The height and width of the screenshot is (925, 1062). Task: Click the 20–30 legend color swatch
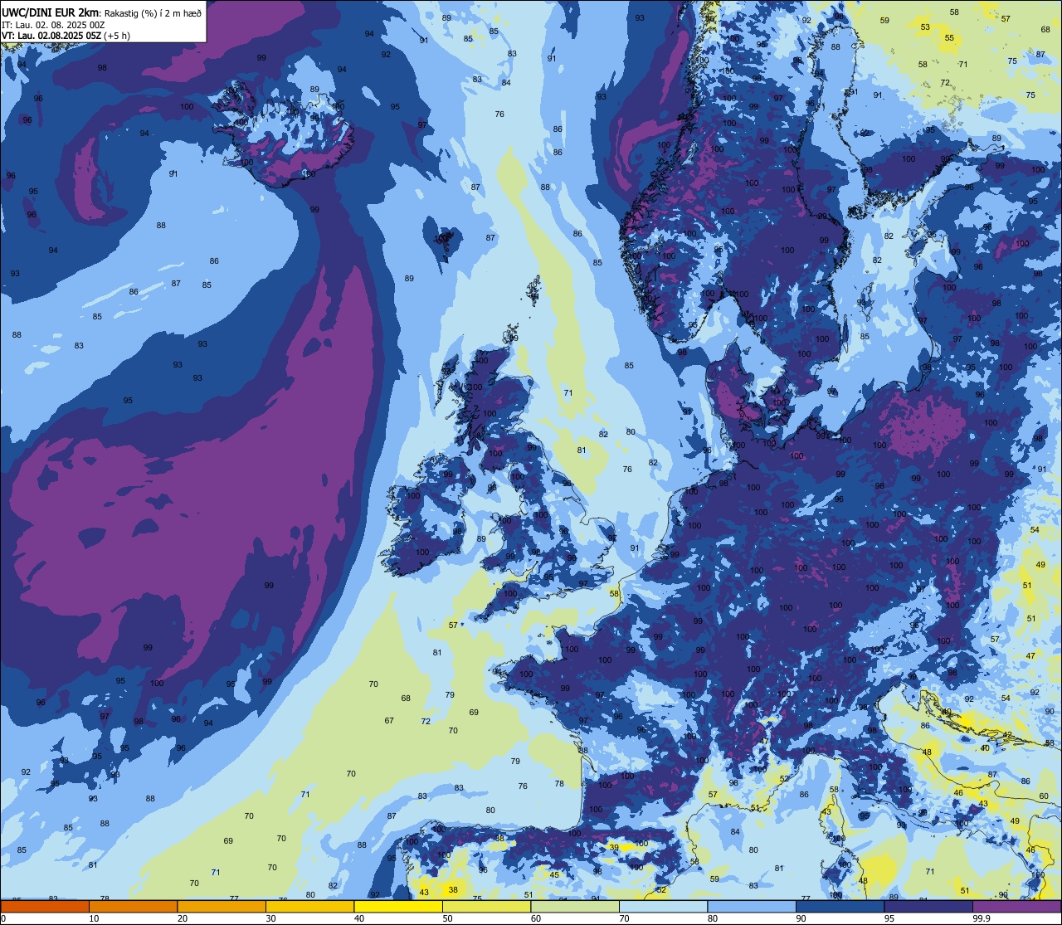click(222, 906)
